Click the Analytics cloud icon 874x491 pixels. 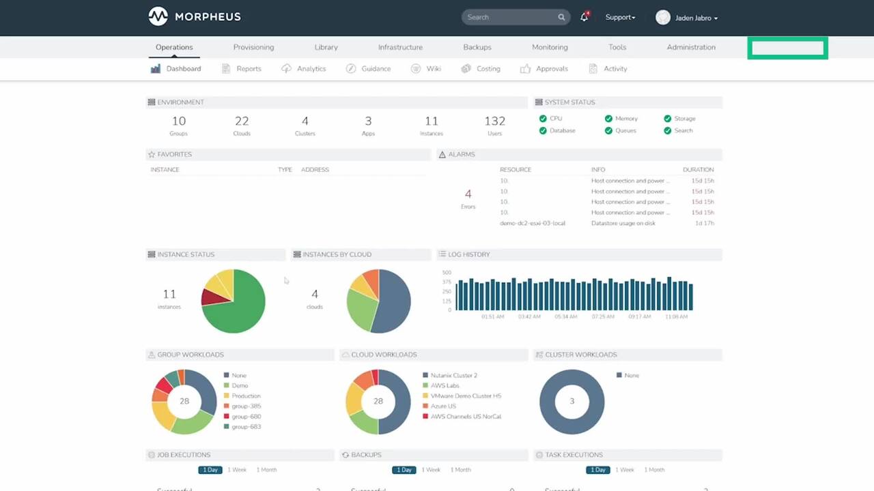(x=286, y=69)
